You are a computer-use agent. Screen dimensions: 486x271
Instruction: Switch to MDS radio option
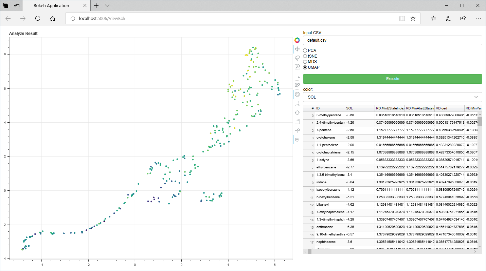tap(305, 62)
